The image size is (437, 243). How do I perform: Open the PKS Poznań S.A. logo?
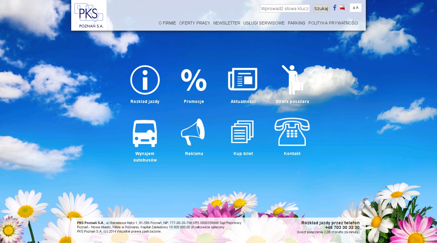(x=89, y=15)
